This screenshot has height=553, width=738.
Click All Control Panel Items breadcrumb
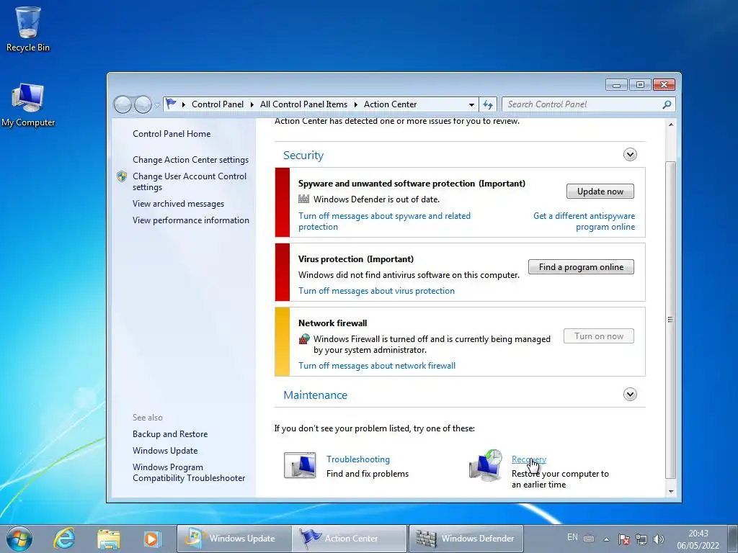(x=303, y=104)
